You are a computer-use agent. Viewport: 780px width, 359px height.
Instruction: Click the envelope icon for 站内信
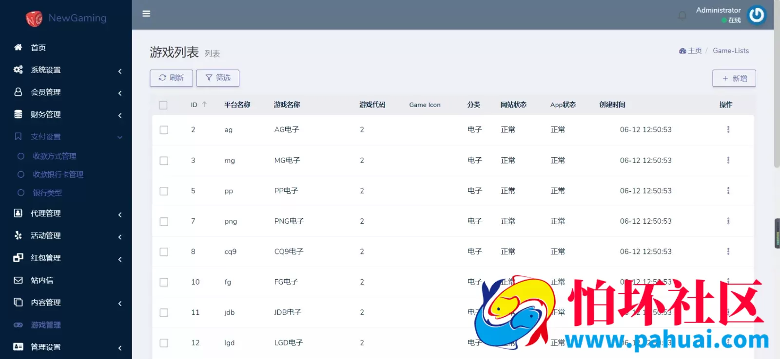(x=18, y=280)
